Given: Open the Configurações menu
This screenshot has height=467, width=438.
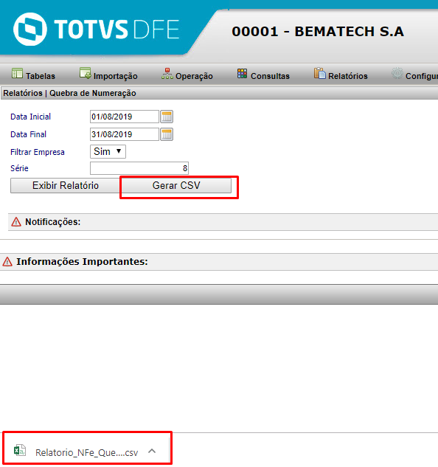Looking at the screenshot, I should click(x=414, y=74).
